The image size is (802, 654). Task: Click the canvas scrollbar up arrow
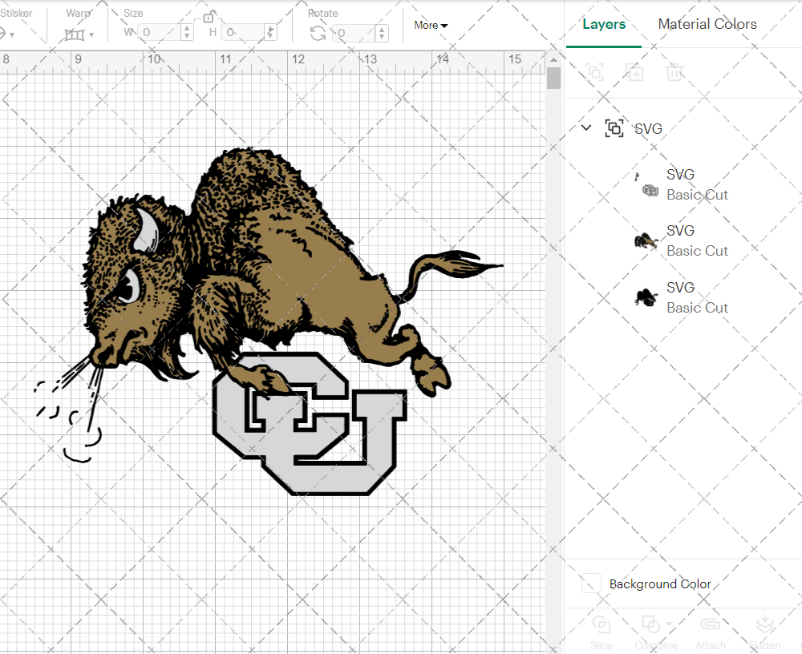click(553, 60)
